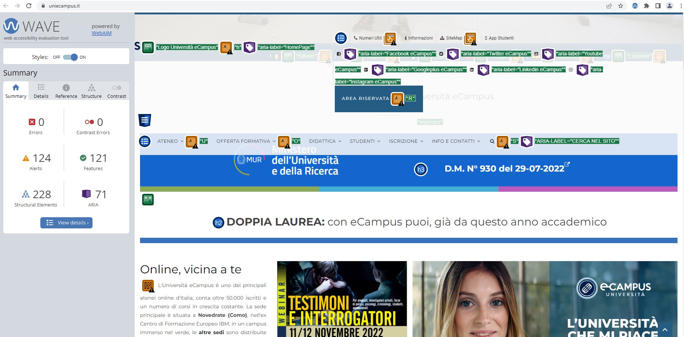Open the Reference tab

(x=66, y=91)
